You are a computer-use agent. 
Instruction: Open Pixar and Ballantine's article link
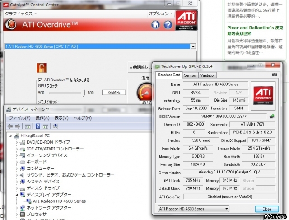tap(255, 30)
